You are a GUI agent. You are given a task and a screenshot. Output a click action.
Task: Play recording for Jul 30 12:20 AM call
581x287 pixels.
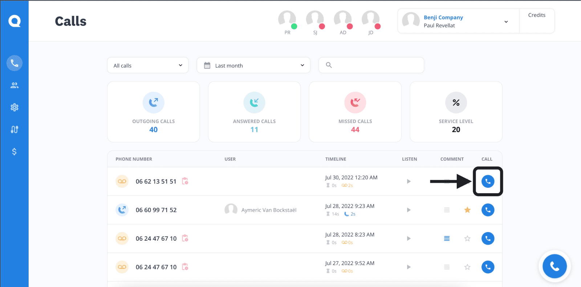tap(409, 181)
